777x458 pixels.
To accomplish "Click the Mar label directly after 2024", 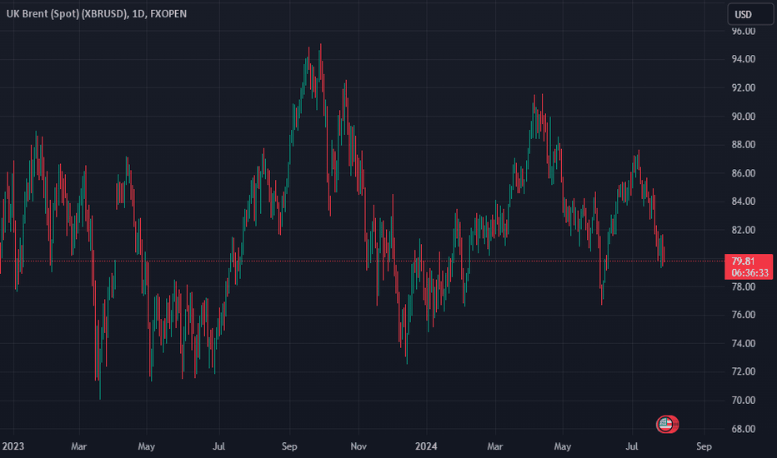I will (x=494, y=446).
